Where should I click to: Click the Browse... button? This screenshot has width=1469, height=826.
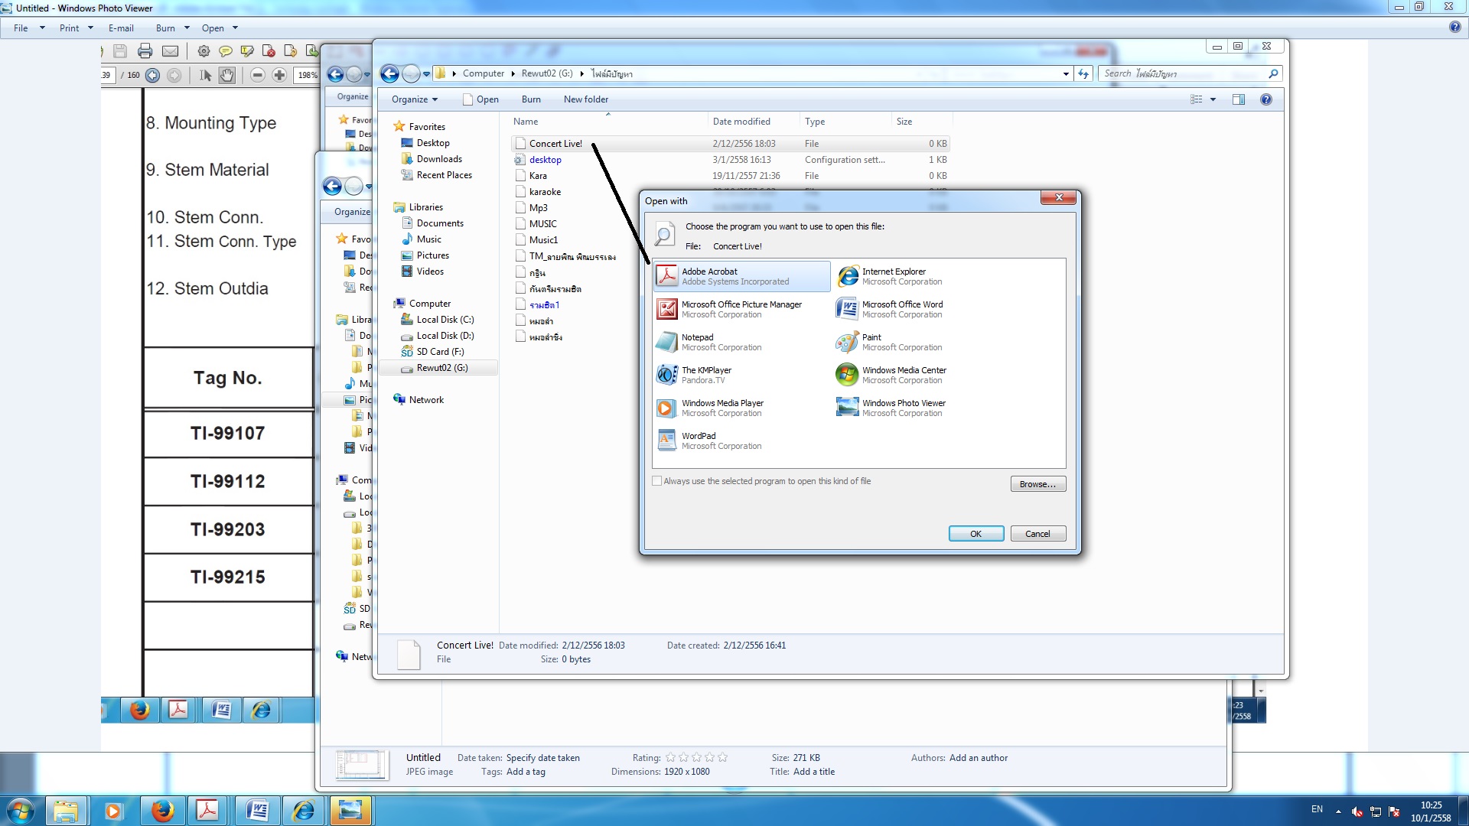click(x=1037, y=484)
